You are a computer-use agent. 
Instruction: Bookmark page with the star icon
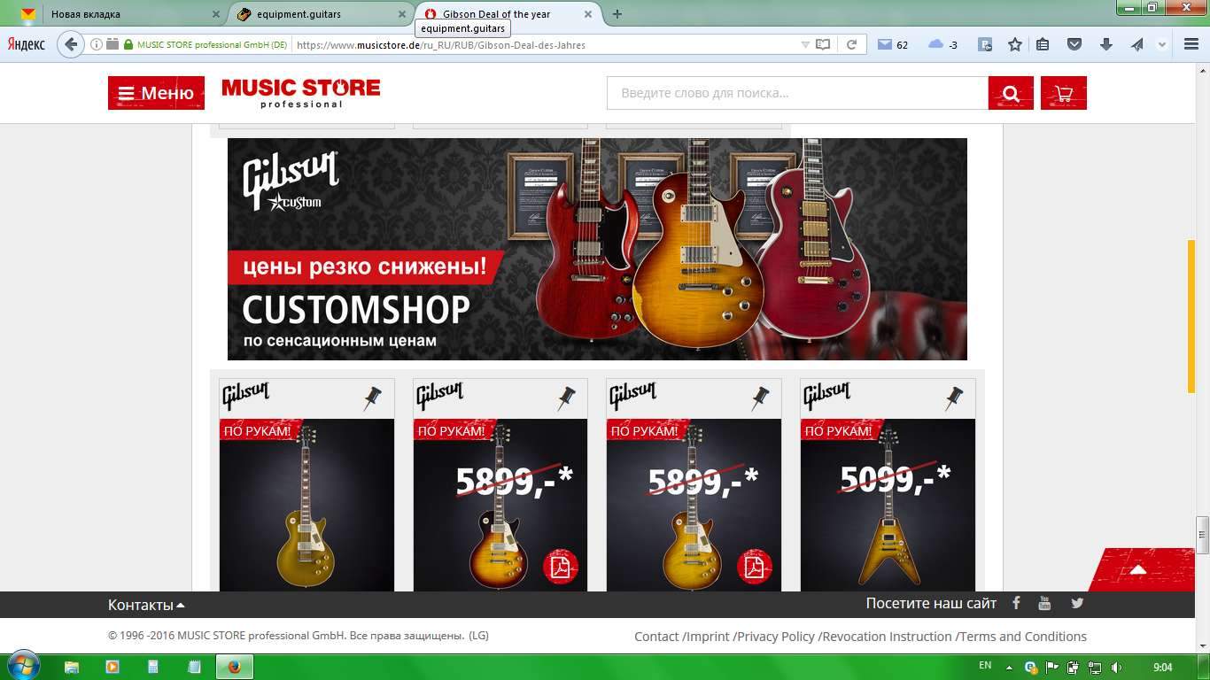pos(1015,44)
